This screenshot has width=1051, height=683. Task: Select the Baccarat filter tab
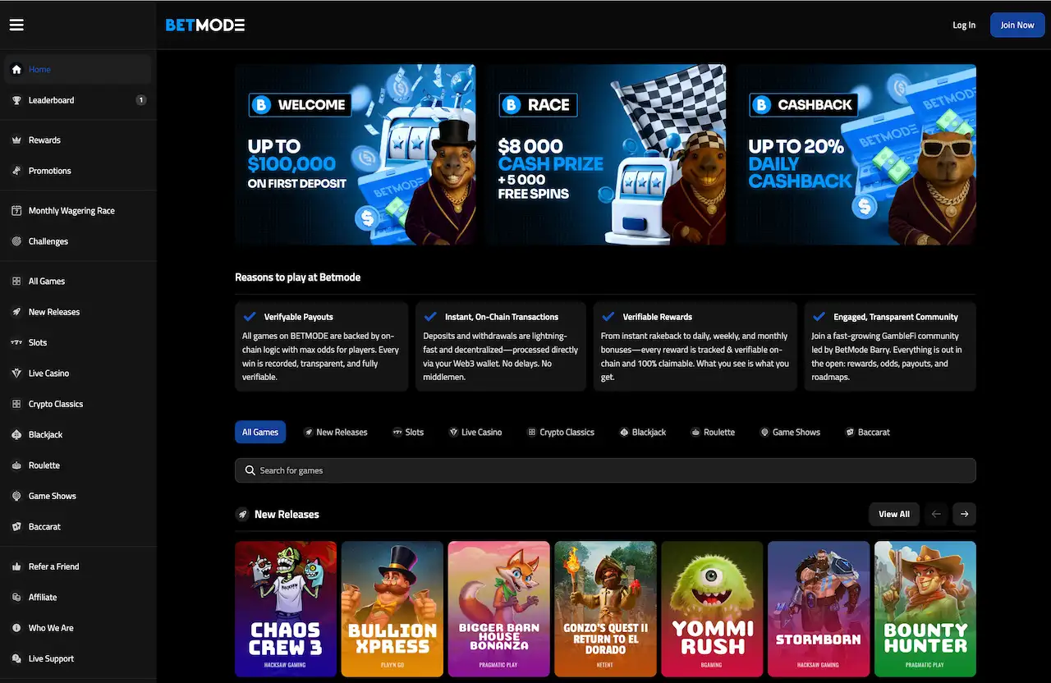tap(868, 432)
